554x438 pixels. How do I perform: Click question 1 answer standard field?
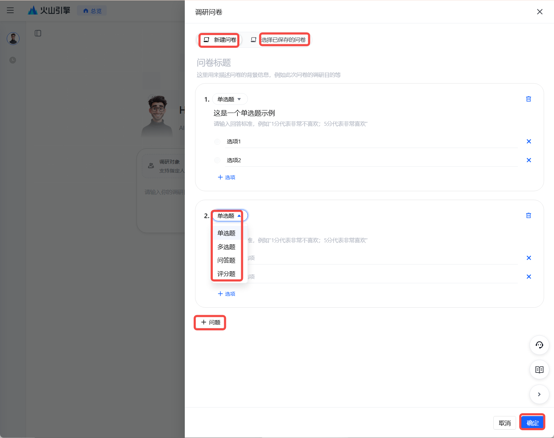pyautogui.click(x=290, y=124)
